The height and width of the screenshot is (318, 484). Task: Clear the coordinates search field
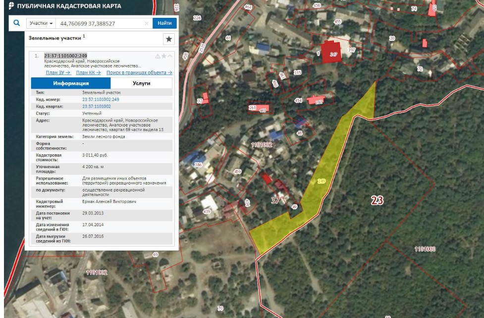coord(147,23)
